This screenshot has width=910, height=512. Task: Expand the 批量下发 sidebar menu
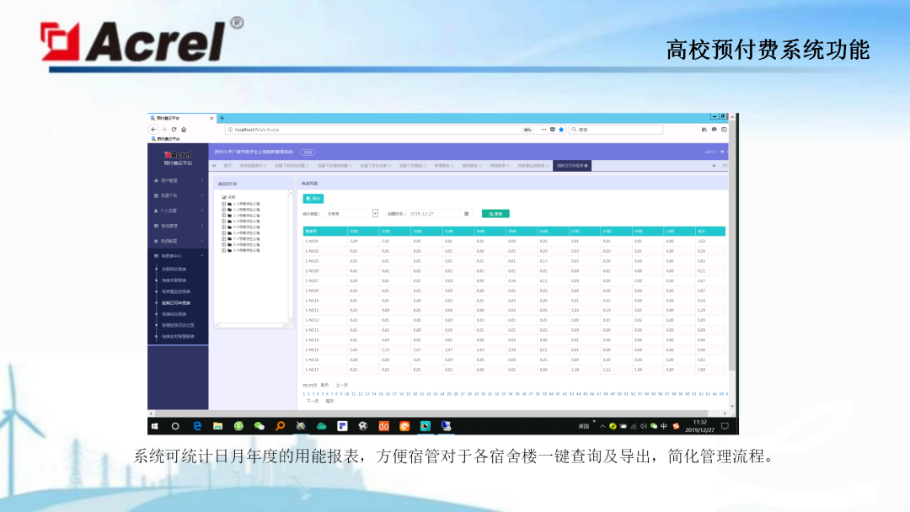(x=178, y=196)
